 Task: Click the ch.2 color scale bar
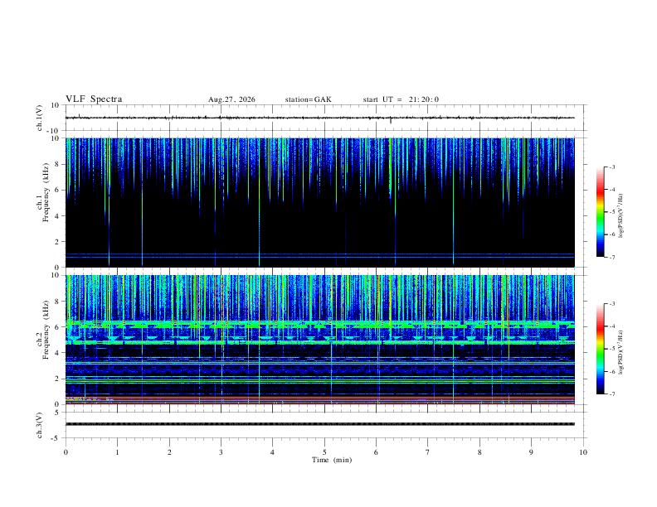[x=600, y=349]
